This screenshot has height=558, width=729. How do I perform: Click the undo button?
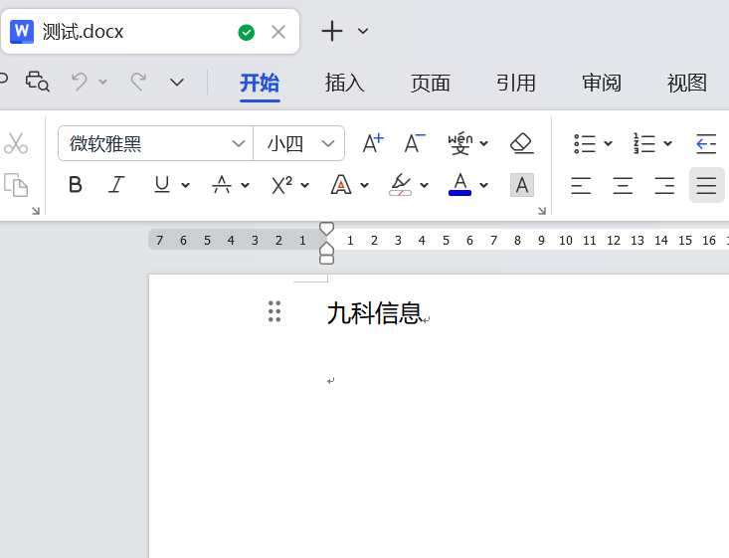80,82
